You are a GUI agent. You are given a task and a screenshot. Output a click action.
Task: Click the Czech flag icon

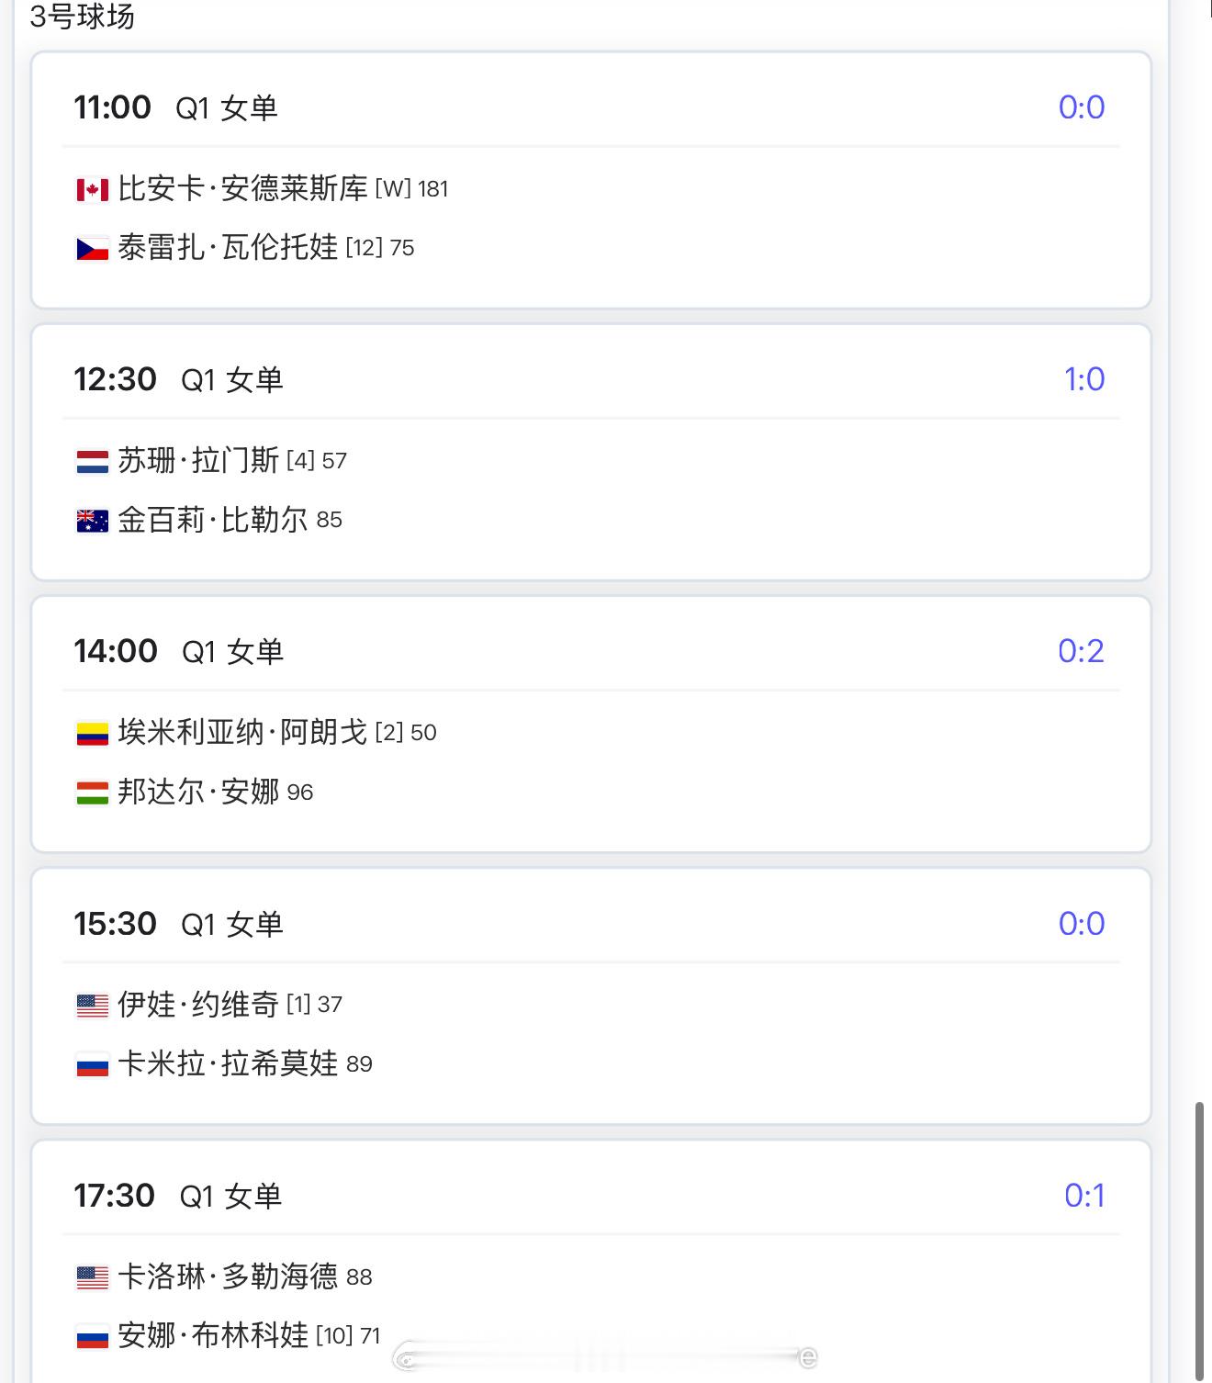(92, 249)
